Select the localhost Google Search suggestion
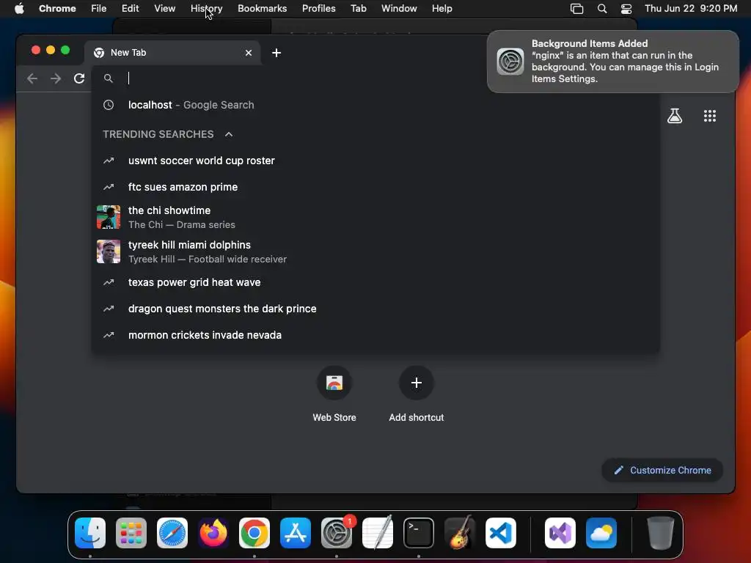The image size is (751, 563). [375, 105]
